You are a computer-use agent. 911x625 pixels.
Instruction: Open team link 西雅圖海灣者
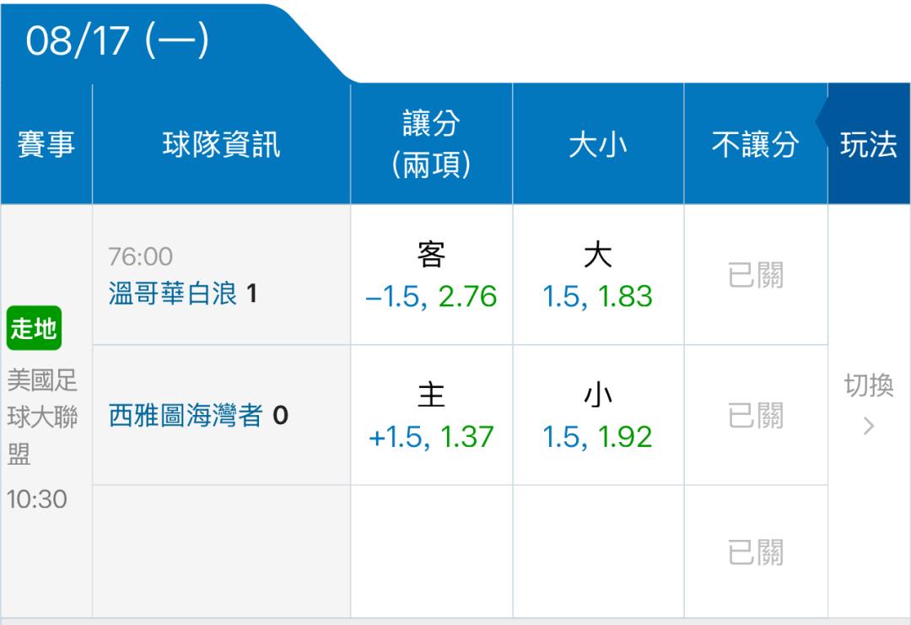pos(186,416)
